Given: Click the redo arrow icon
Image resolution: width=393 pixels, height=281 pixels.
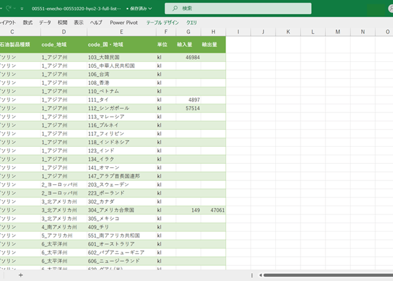Looking at the screenshot, I should pos(9,8).
